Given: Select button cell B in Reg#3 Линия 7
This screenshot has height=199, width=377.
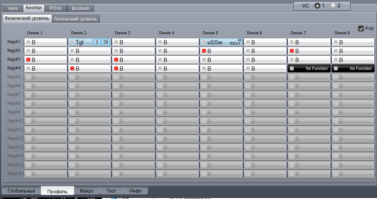Looking at the screenshot, I should point(309,60).
